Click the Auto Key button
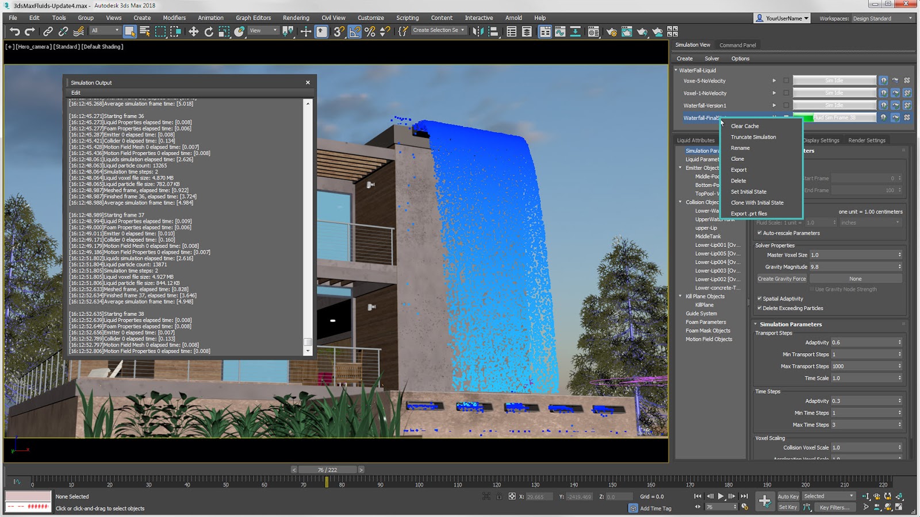Image resolution: width=920 pixels, height=517 pixels. point(788,496)
